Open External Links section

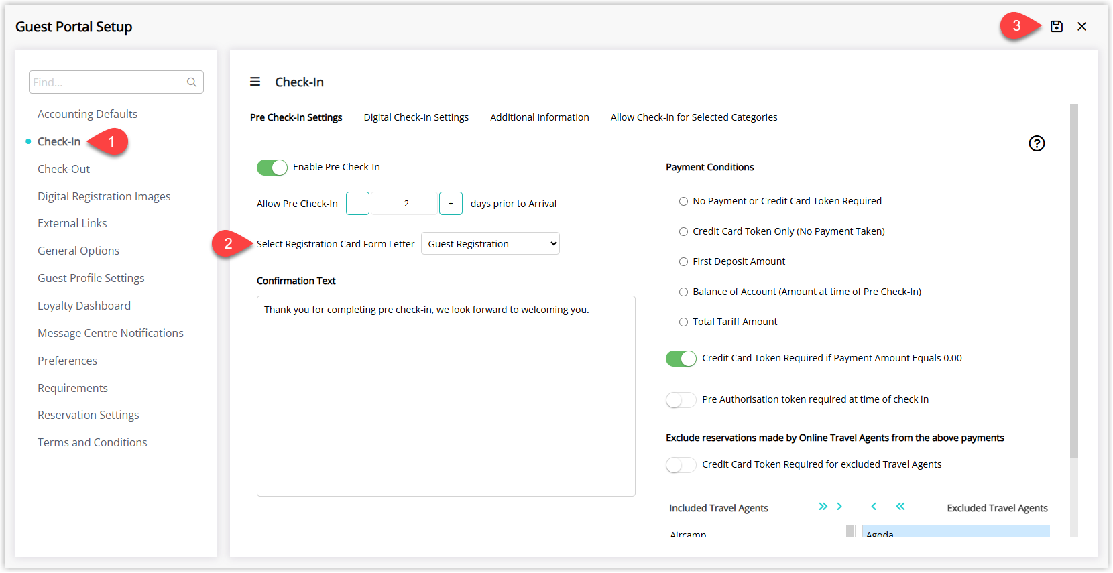72,223
